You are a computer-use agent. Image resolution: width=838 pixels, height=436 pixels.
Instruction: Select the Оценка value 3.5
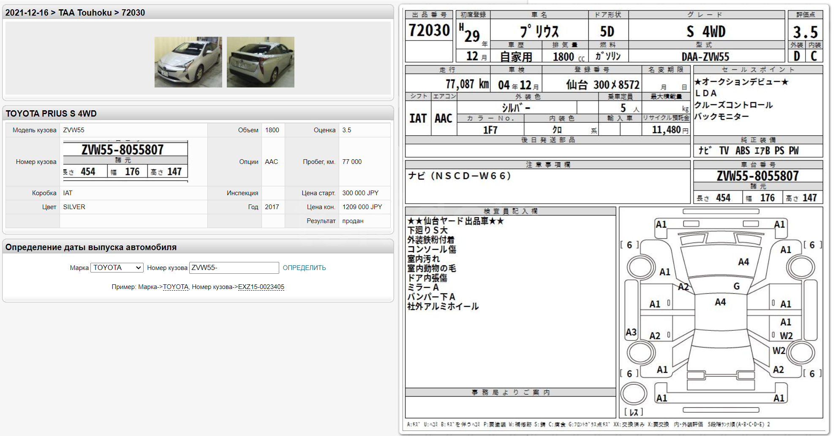pyautogui.click(x=347, y=130)
